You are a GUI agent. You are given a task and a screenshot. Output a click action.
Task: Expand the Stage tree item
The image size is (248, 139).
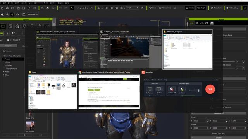click(x=4, y=75)
